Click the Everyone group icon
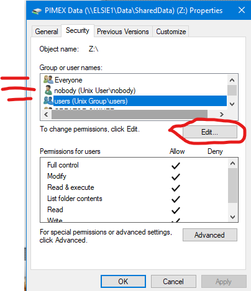Image resolution: width=251 pixels, height=291 pixels. 48,79
